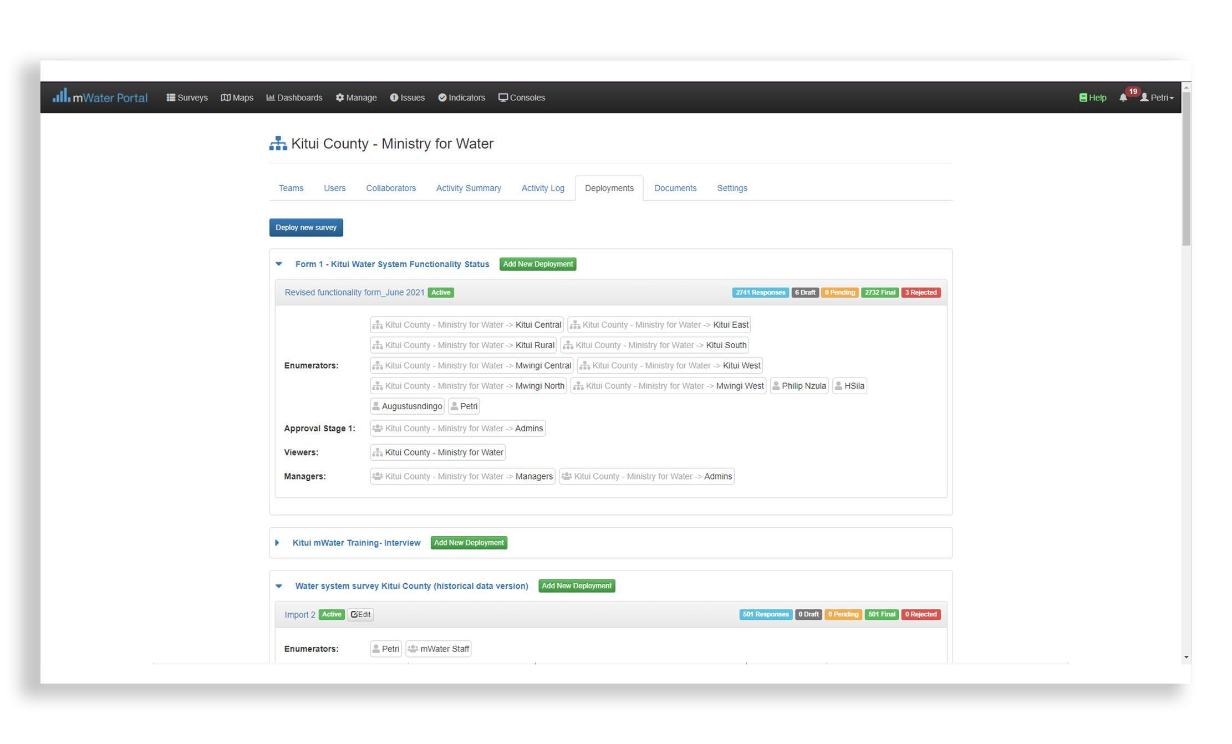Image resolution: width=1232 pixels, height=744 pixels.
Task: Switch to the Activity Log tab
Action: [x=542, y=188]
